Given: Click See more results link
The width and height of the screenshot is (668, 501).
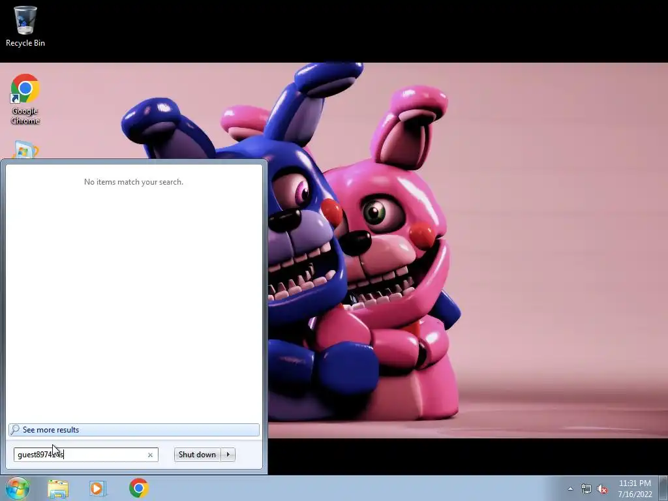Looking at the screenshot, I should click(x=134, y=430).
